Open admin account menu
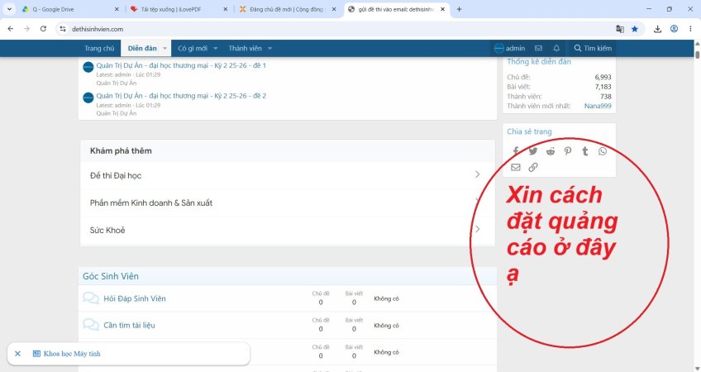Screen dimensions: 701x372 pos(510,48)
